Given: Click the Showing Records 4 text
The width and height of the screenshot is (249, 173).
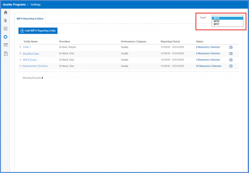Looking at the screenshot, I should (32, 78).
